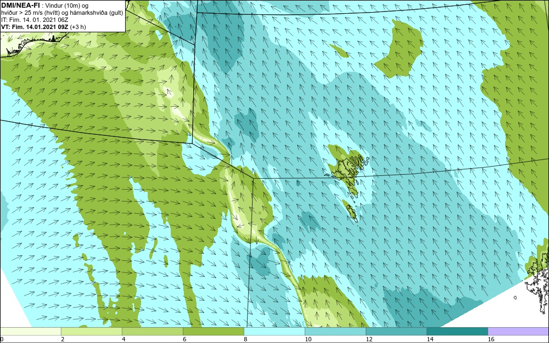Select the 4–6 m/s green legend swatch
The image size is (549, 343).
tap(152, 331)
